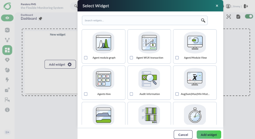Select the Agent/Module View widget image
The height and width of the screenshot is (139, 255).
click(x=195, y=43)
